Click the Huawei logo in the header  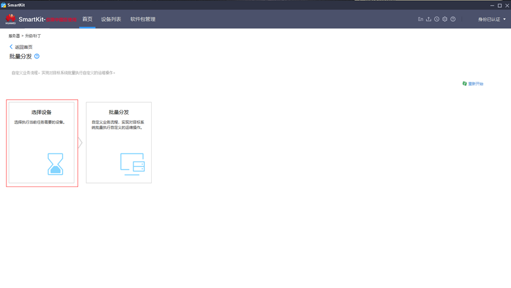point(11,19)
